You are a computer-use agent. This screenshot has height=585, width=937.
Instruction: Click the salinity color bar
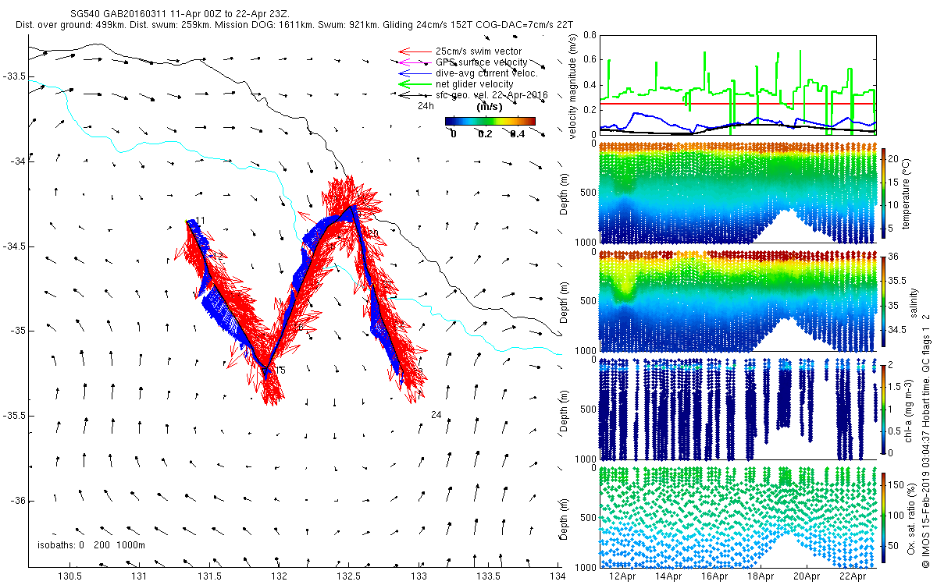[x=884, y=301]
